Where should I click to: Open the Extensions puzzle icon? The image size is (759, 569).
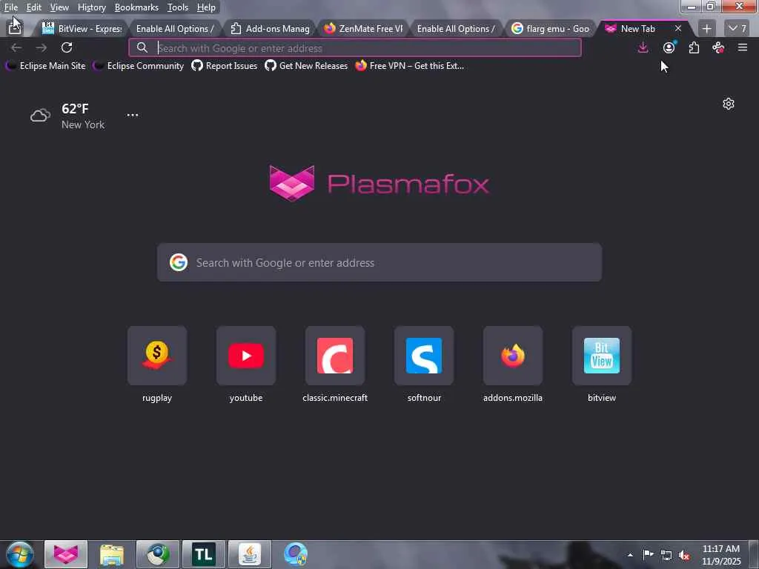tap(694, 47)
